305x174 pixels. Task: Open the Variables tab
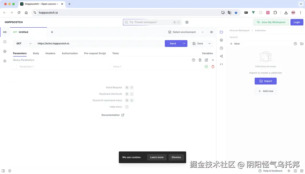207,53
